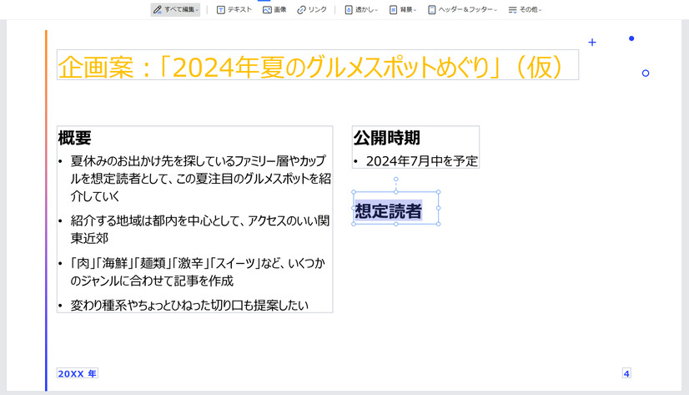Click the title text box starting 企画案
Screen dimensions: 689x395
pyautogui.click(x=318, y=65)
